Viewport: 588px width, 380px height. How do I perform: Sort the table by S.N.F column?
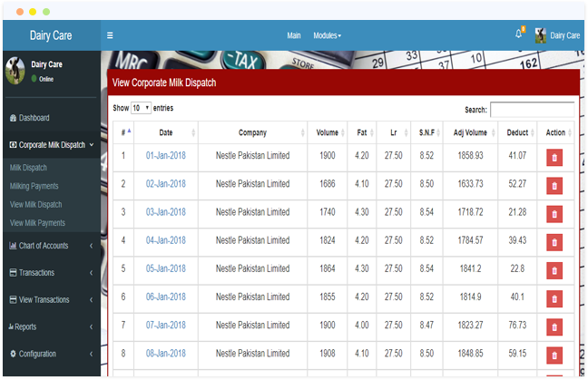click(426, 132)
